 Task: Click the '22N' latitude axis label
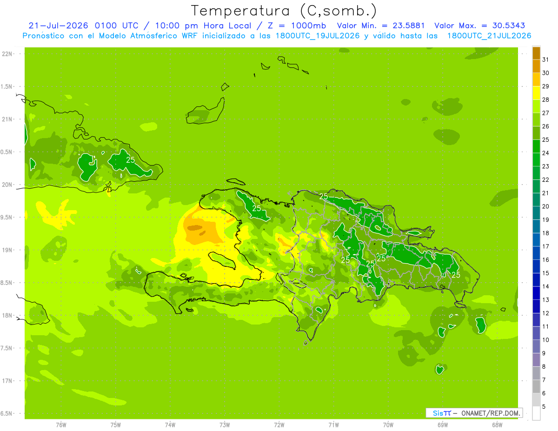[8, 54]
